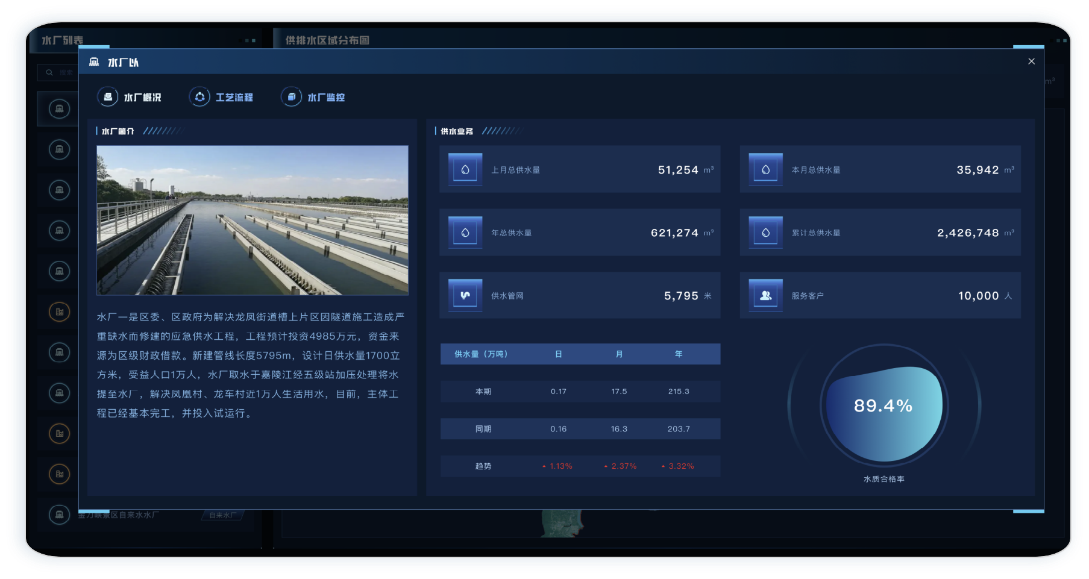Select the 年 column header in table
Image resolution: width=1089 pixels, height=579 pixels.
pyautogui.click(x=679, y=354)
